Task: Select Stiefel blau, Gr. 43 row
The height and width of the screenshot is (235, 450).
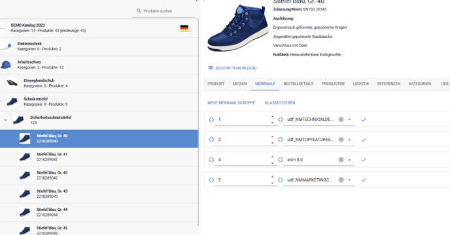Action: (x=99, y=194)
